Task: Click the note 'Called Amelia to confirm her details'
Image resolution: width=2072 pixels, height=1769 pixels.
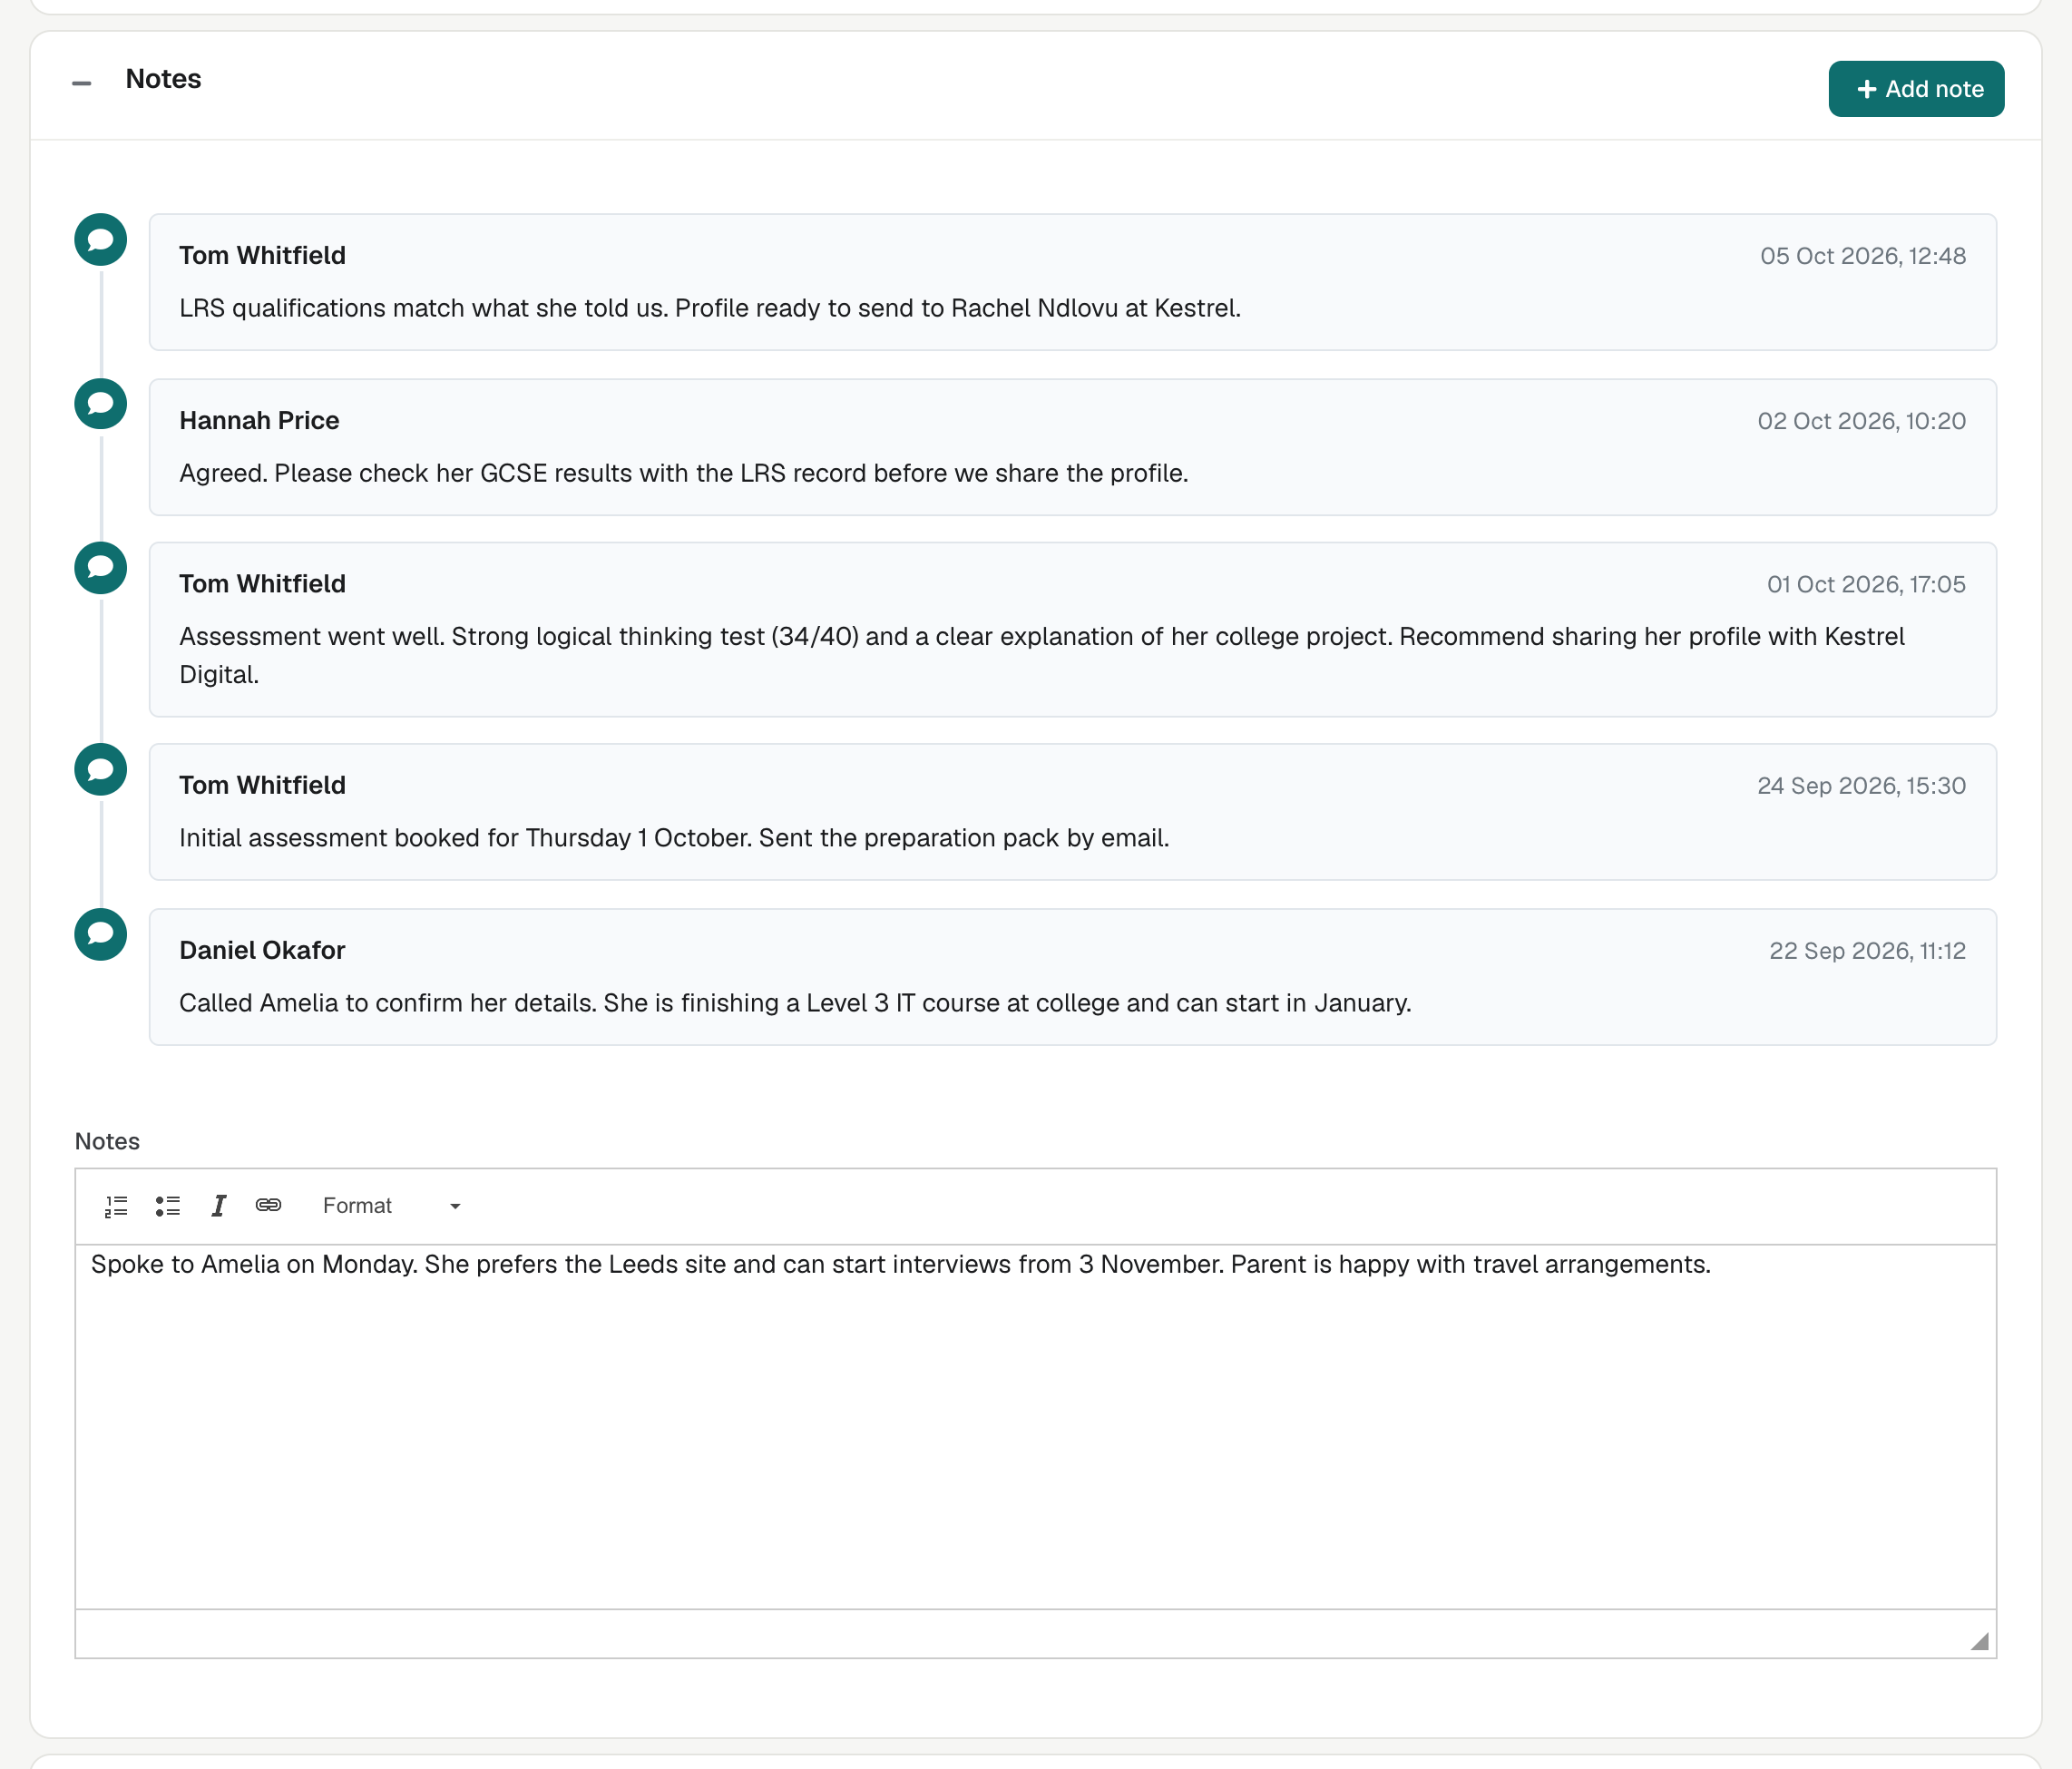Action: (x=795, y=1003)
